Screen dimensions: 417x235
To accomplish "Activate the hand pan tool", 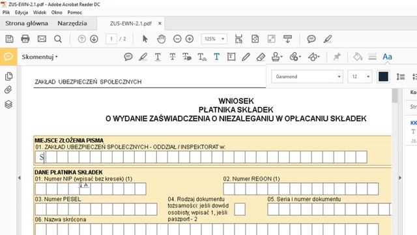I will point(161,39).
